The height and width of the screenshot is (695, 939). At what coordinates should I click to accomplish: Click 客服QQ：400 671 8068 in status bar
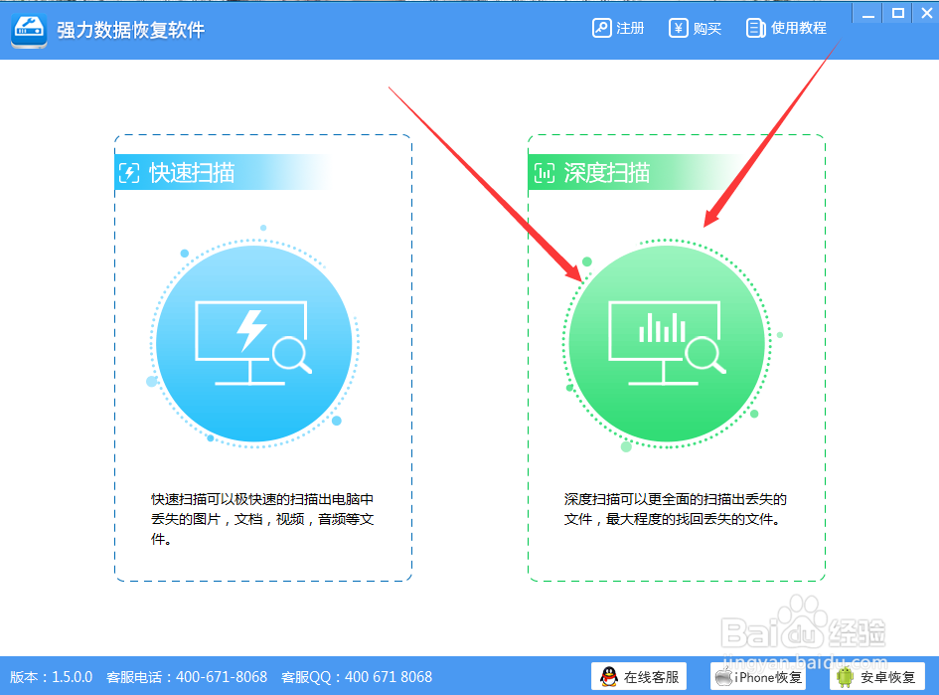(357, 677)
